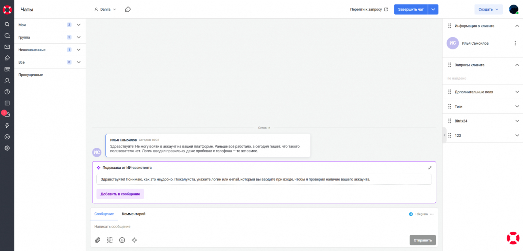Follow the Перейти к запросу link
The width and height of the screenshot is (523, 251).
pyautogui.click(x=369, y=9)
